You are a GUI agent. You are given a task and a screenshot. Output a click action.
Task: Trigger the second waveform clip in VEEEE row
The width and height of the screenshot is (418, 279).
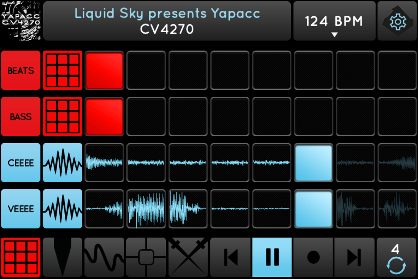146,208
